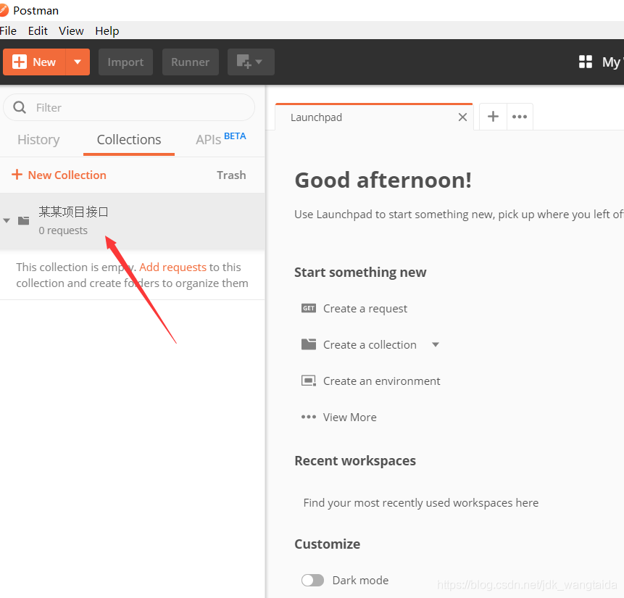Screen dimensions: 624x598
Task: Click the Postman logo in the title bar
Action: point(4,10)
